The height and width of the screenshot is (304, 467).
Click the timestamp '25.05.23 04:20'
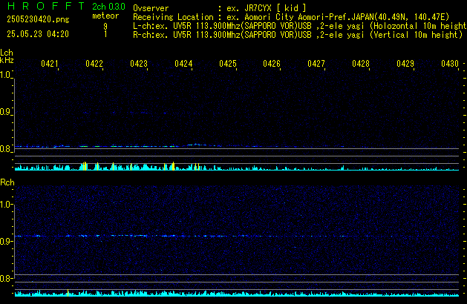point(38,34)
